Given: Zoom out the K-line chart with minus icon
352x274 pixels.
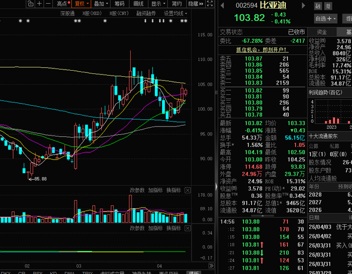Looking at the screenshot, I should coord(48,4).
